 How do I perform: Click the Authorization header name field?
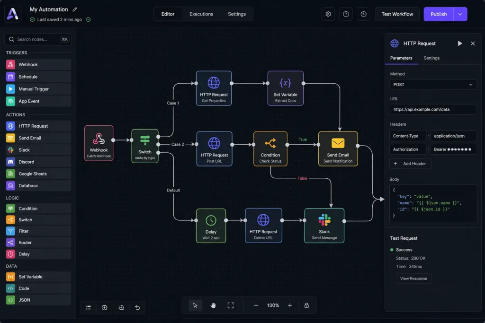tap(408, 149)
